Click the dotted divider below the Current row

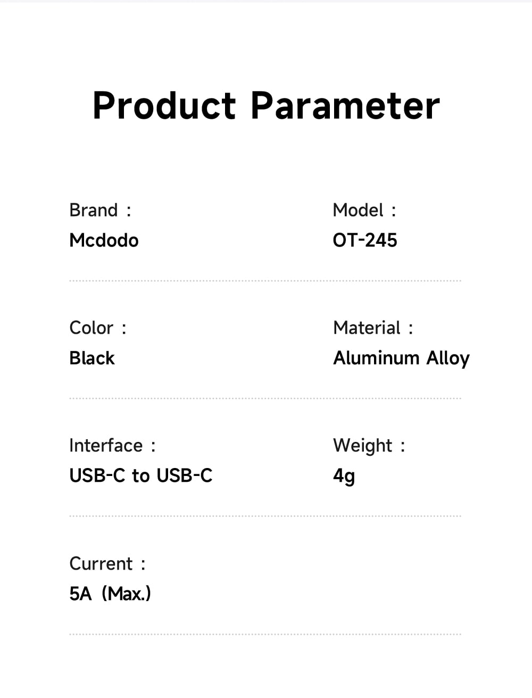[265, 634]
